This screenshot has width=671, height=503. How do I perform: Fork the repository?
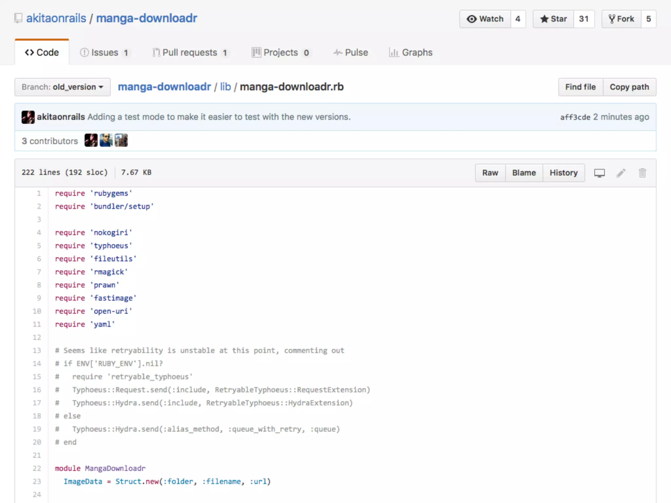[x=621, y=19]
